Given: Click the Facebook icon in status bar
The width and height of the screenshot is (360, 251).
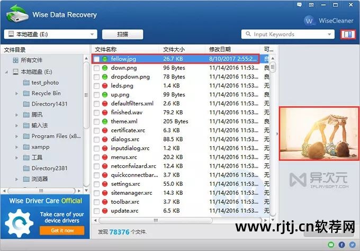Looking at the screenshot, I should point(343,244).
